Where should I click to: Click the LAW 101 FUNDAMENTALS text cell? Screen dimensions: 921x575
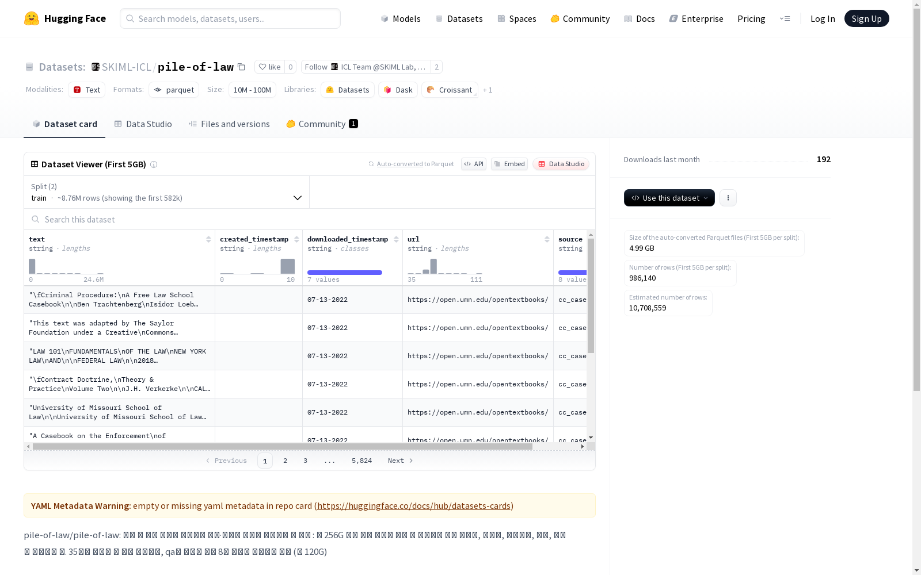click(119, 356)
